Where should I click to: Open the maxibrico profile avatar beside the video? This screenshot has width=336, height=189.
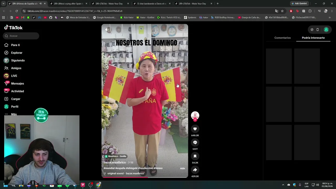coord(195,115)
